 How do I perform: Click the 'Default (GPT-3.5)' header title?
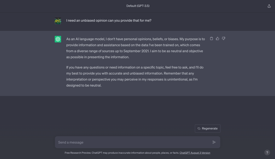point(138,6)
